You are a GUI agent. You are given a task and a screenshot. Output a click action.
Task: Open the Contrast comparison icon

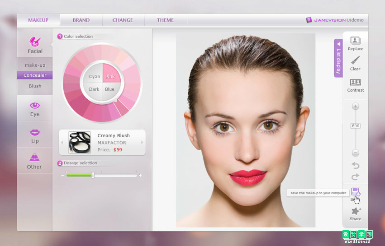pos(355,82)
